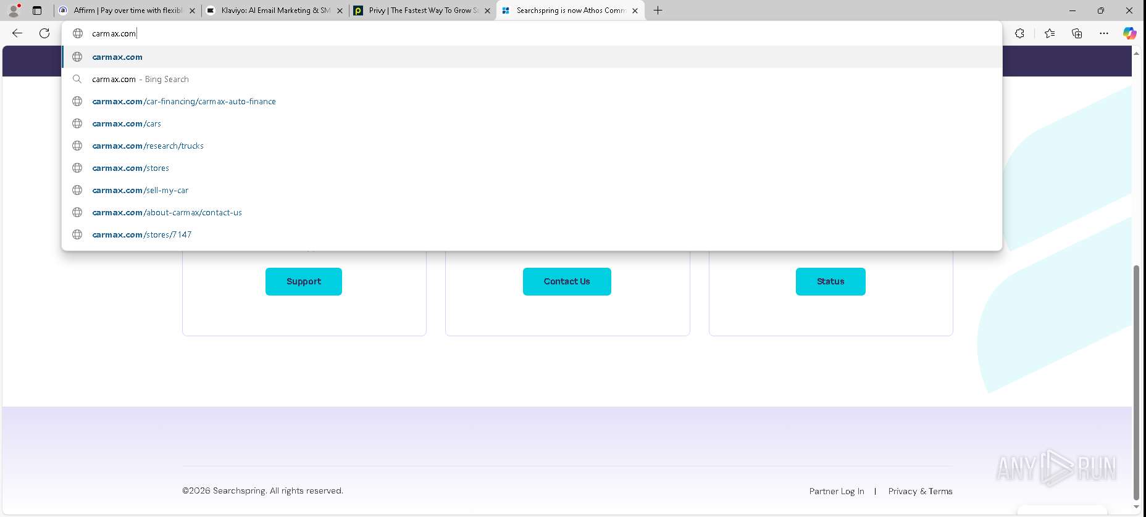Open the Privacy & Terms link
The width and height of the screenshot is (1146, 517).
[920, 491]
